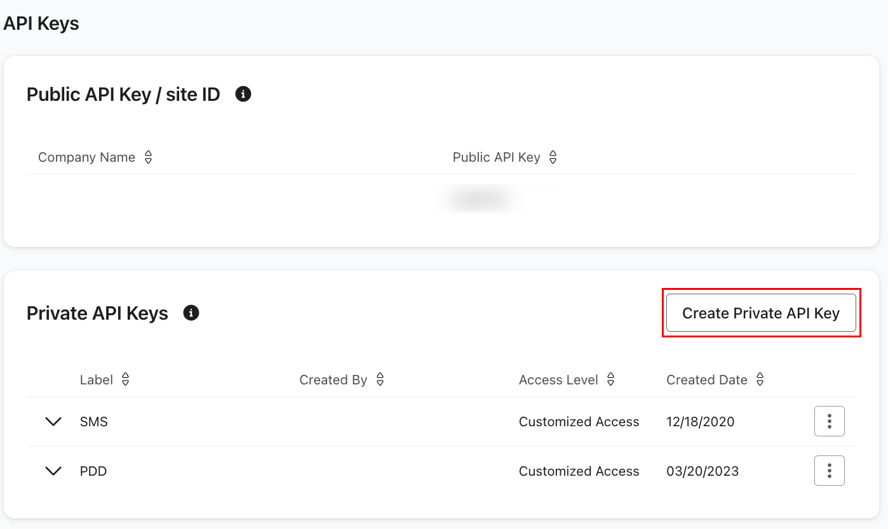Click Create Private API Key button
Viewport: 888px width, 529px height.
[760, 313]
